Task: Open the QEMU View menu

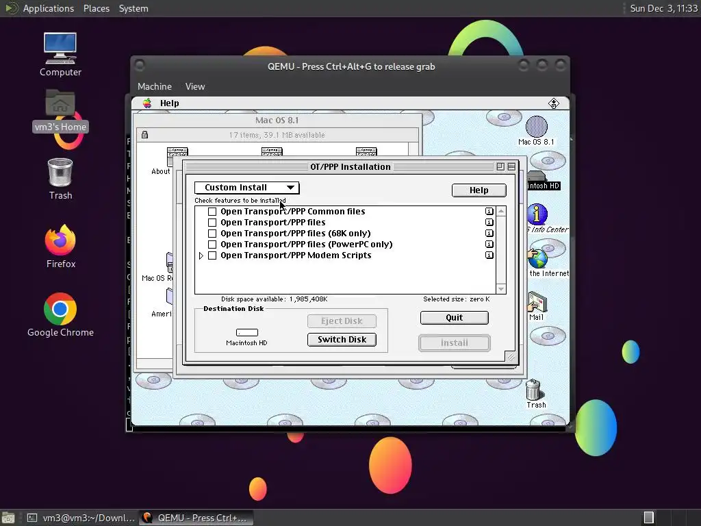Action: [x=195, y=87]
